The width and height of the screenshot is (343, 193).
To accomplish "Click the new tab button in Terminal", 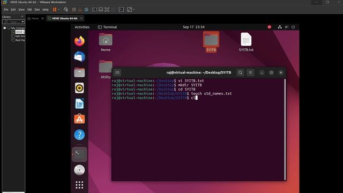I will tap(117, 73).
